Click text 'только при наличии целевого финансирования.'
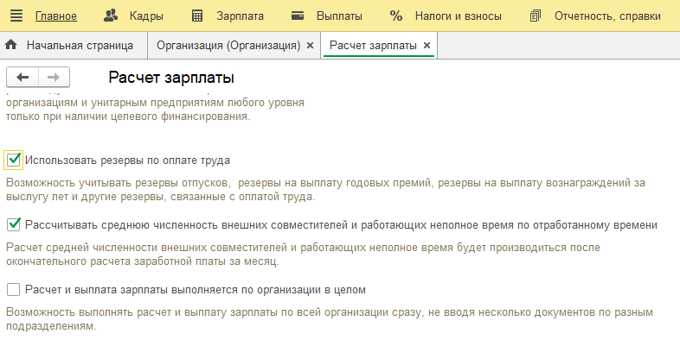Viewport: 680px width, 340px height. pos(128,116)
